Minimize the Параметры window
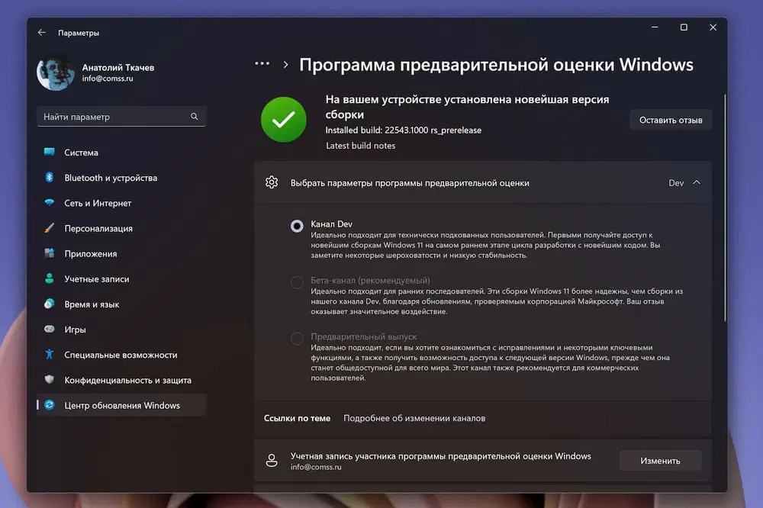 click(x=655, y=27)
